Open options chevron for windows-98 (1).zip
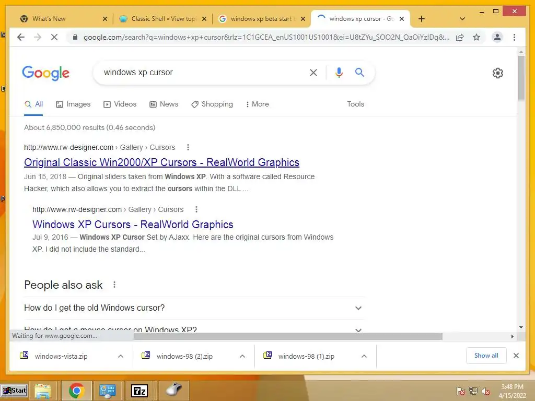Image resolution: width=535 pixels, height=401 pixels. (x=364, y=356)
